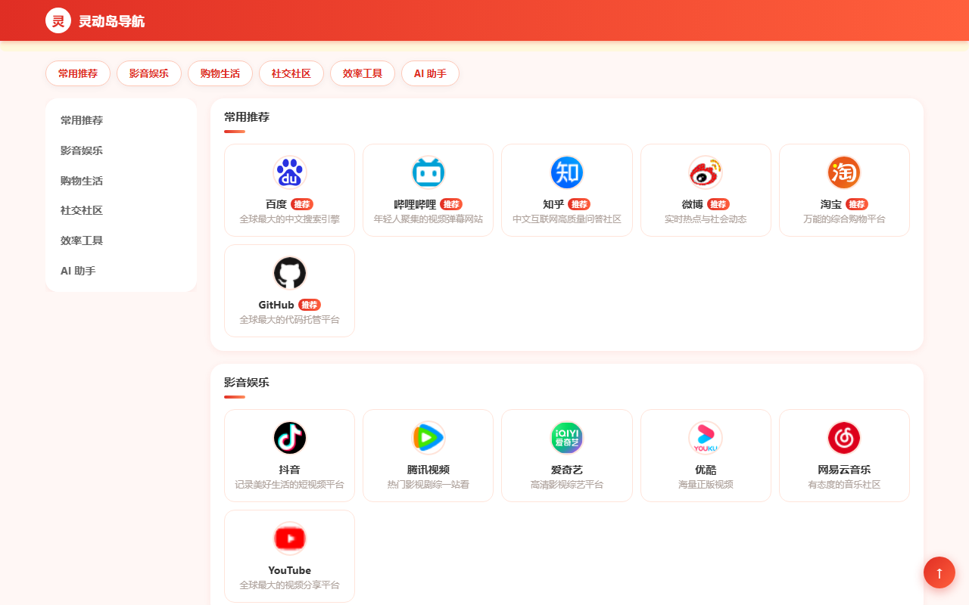Click the text 热门影视剧综一站看
The width and height of the screenshot is (969, 605).
pyautogui.click(x=428, y=485)
